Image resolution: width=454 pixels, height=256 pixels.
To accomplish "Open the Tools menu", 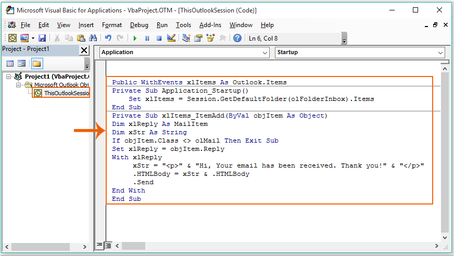I will click(x=183, y=25).
